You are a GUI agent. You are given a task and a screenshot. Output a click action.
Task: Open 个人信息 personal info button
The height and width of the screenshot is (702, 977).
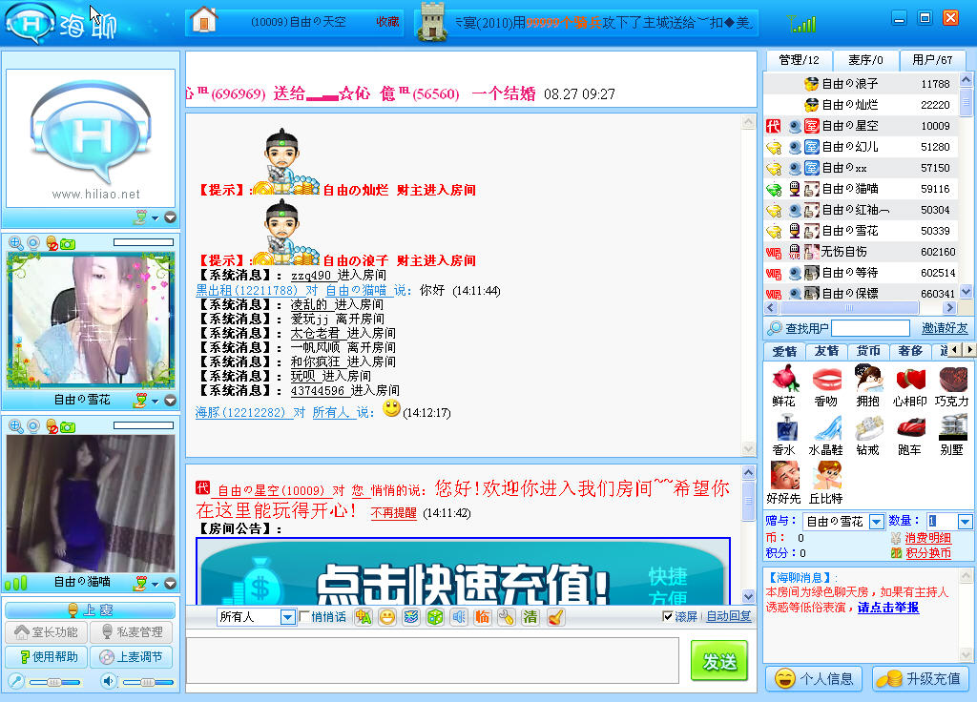pyautogui.click(x=814, y=678)
